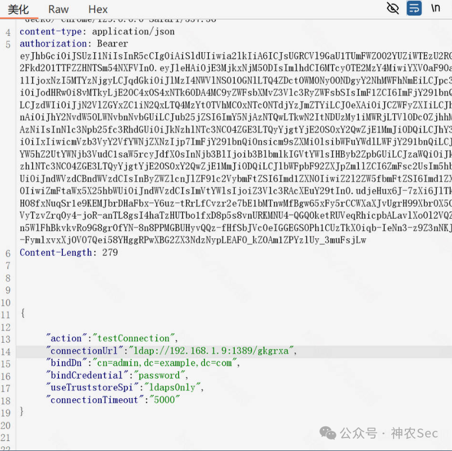This screenshot has width=452, height=451.
Task: Click the "ldapsOnly" value
Action: [x=172, y=388]
